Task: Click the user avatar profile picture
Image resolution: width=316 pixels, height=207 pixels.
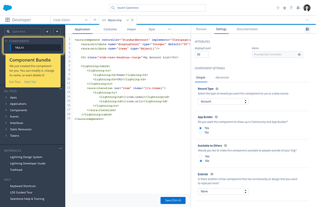Action: 307,8
